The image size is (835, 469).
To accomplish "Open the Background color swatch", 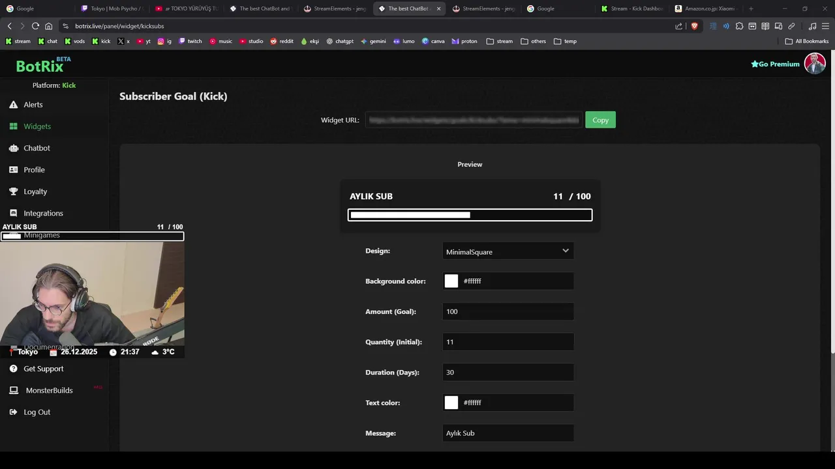I will (451, 281).
